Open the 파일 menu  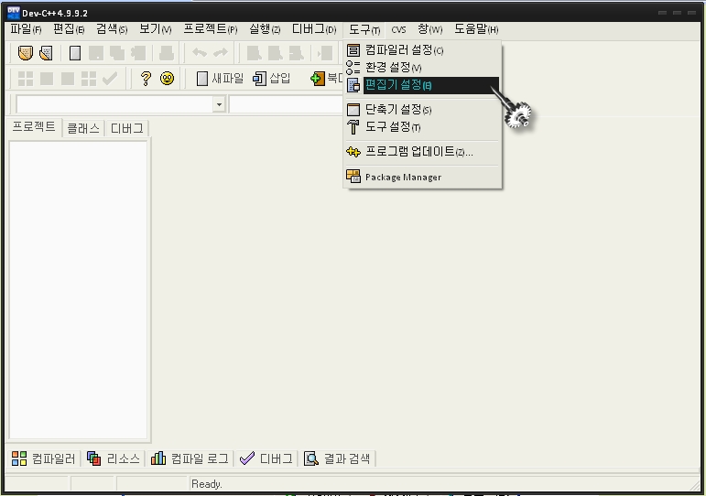pos(26,29)
